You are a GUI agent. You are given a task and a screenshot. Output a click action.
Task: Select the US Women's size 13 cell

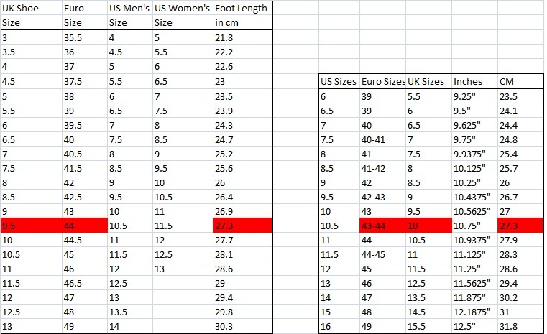click(x=183, y=269)
